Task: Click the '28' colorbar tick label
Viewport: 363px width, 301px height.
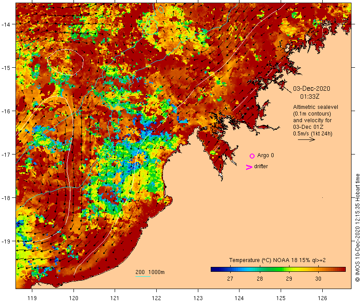Action: 259,279
